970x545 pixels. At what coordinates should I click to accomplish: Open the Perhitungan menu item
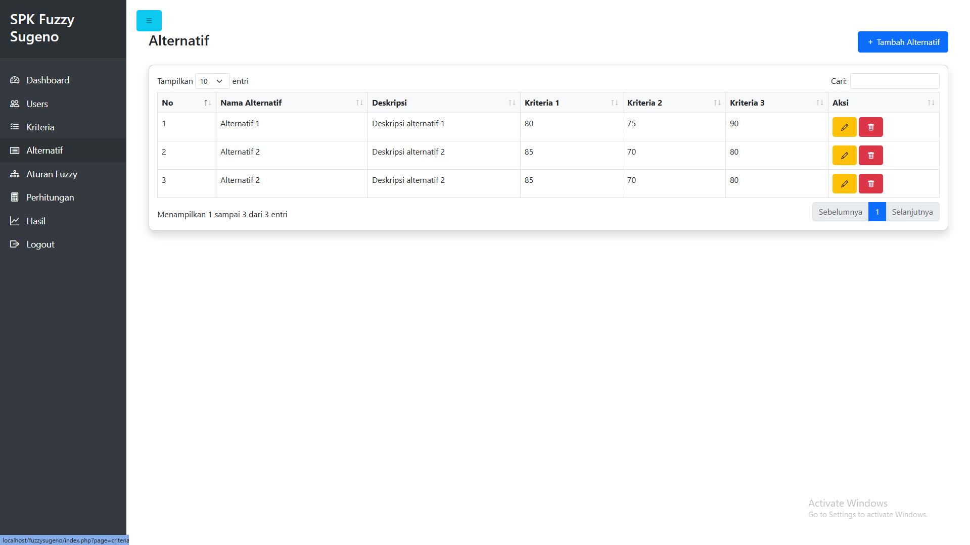click(63, 197)
